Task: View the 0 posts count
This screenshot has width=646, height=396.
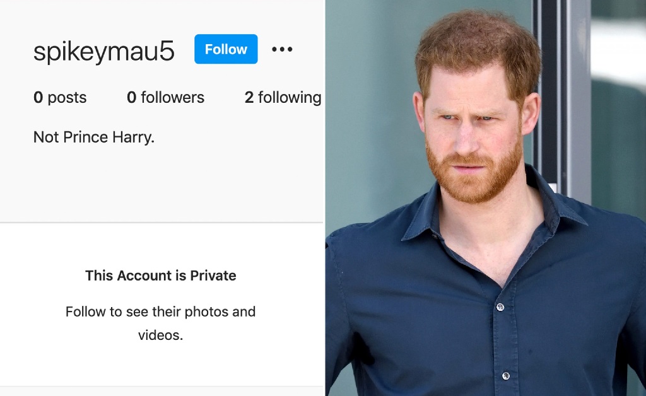Action: click(x=60, y=98)
